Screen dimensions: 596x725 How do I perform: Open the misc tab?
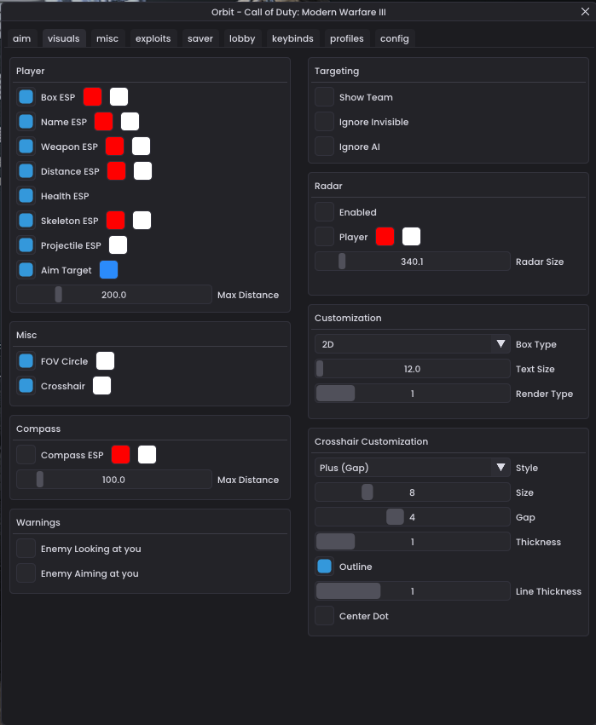point(107,38)
